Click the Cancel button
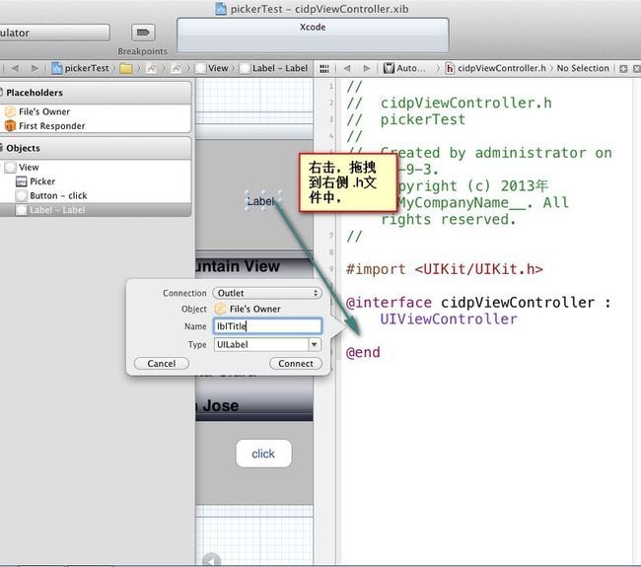 (x=162, y=364)
